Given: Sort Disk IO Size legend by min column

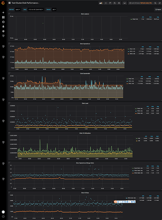Looking at the screenshot, I should [x=143, y=196].
